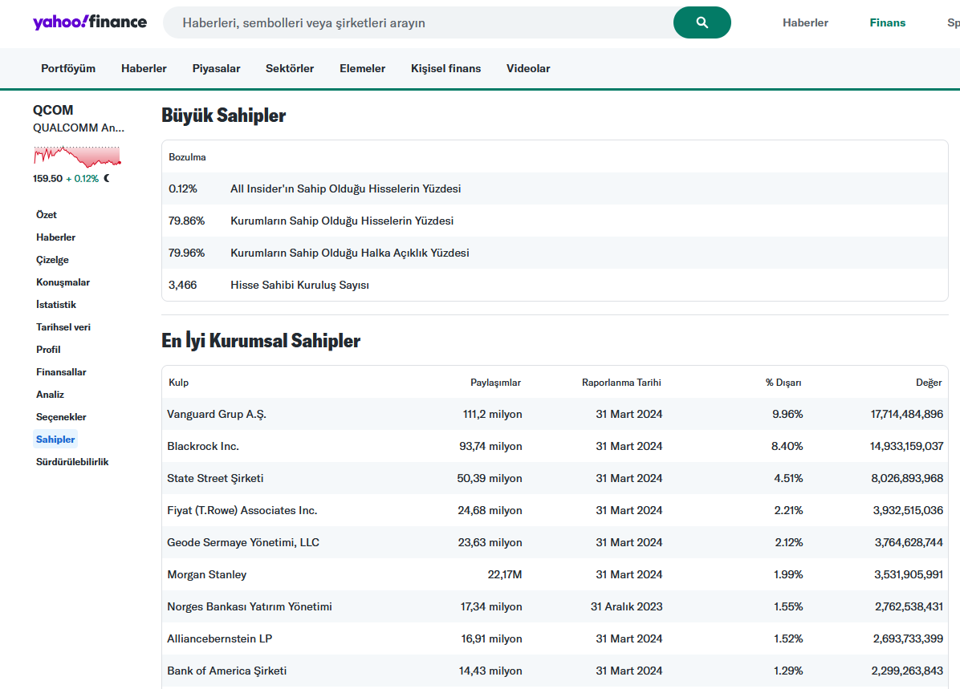960x689 pixels.
Task: Click the 4.51% State Street stake
Action: 788,479
